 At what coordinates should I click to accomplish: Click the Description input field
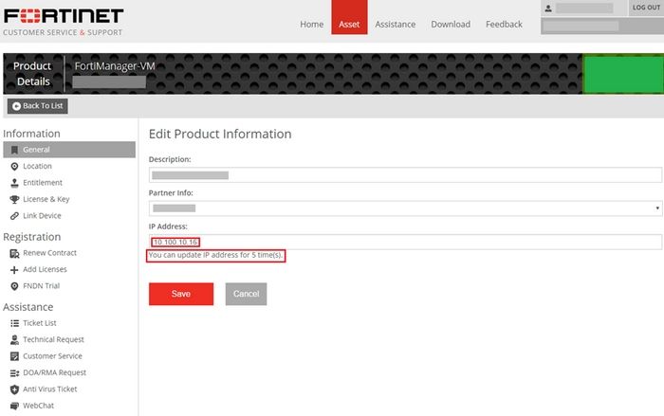tap(405, 174)
